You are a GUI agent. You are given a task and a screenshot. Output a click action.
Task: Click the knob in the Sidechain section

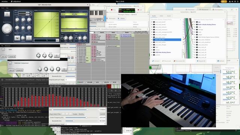point(23,37)
